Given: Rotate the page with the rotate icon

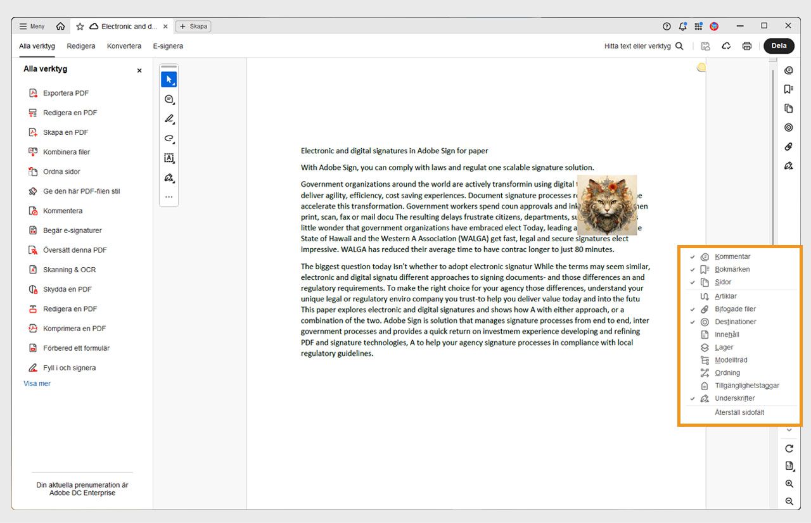Looking at the screenshot, I should pyautogui.click(x=789, y=448).
